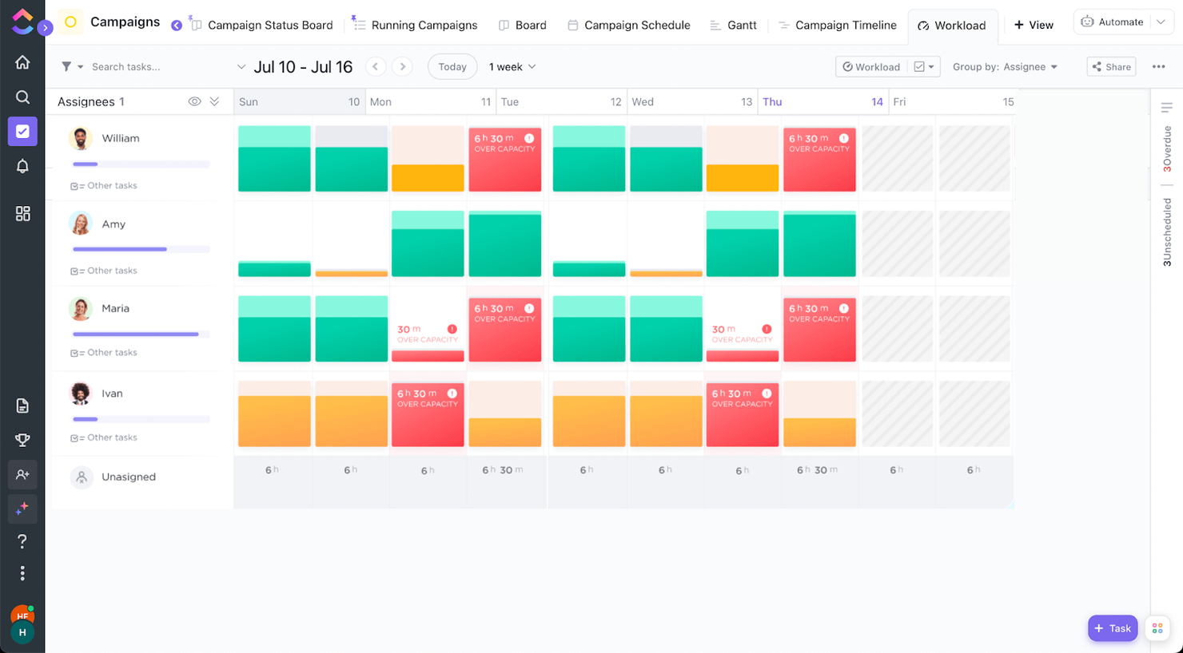The image size is (1183, 653).
Task: Open the Overdue side panel
Action: 1167,148
